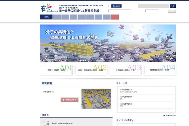
Task: Click the 研究概要 heading
Action: (47, 83)
